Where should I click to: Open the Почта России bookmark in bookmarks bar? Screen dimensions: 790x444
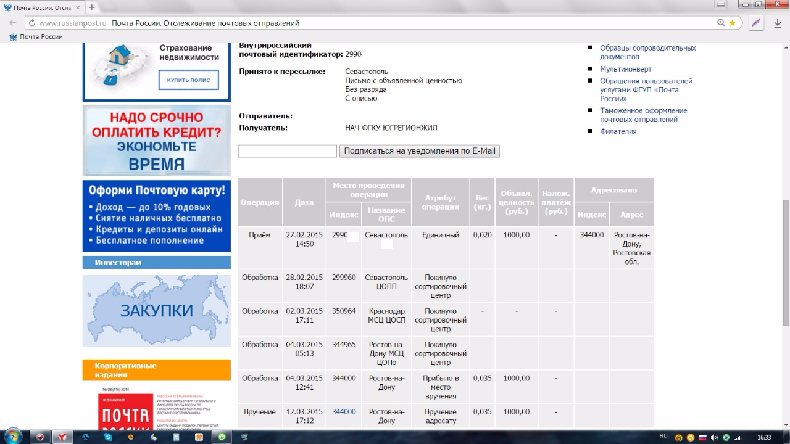click(36, 37)
